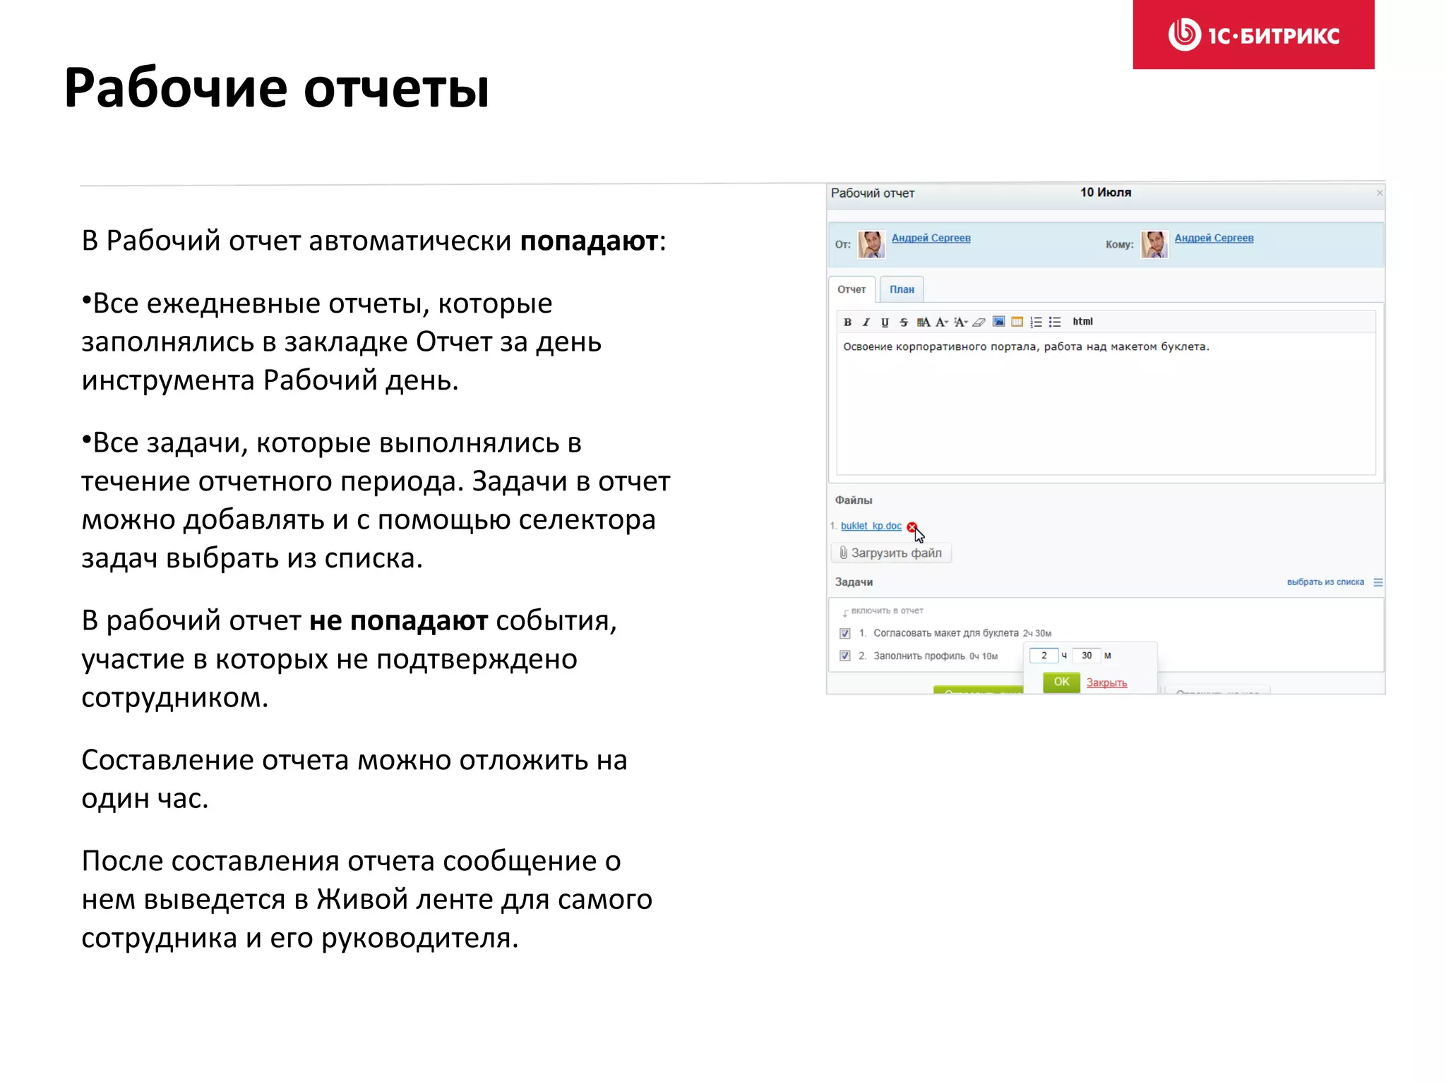Click the insert image icon

tap(998, 322)
